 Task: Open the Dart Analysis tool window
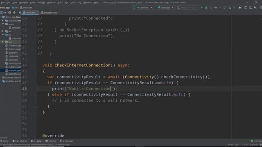click(x=20, y=141)
